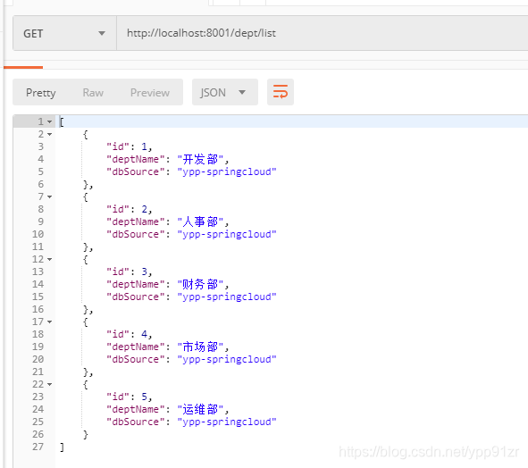Viewport: 528px width, 468px height.
Task: Click the closing bracket on line 27
Action: pos(62,447)
